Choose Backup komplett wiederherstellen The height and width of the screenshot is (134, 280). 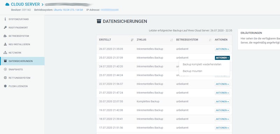click(202, 64)
